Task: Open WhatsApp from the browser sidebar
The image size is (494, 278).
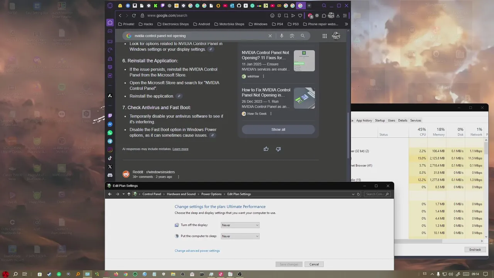Action: (x=110, y=133)
